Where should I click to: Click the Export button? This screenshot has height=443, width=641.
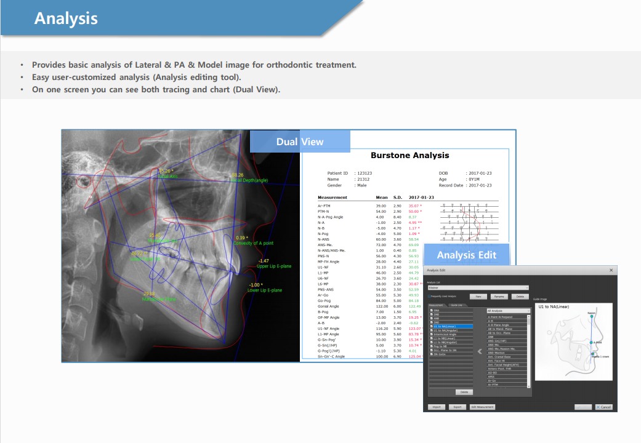click(458, 407)
